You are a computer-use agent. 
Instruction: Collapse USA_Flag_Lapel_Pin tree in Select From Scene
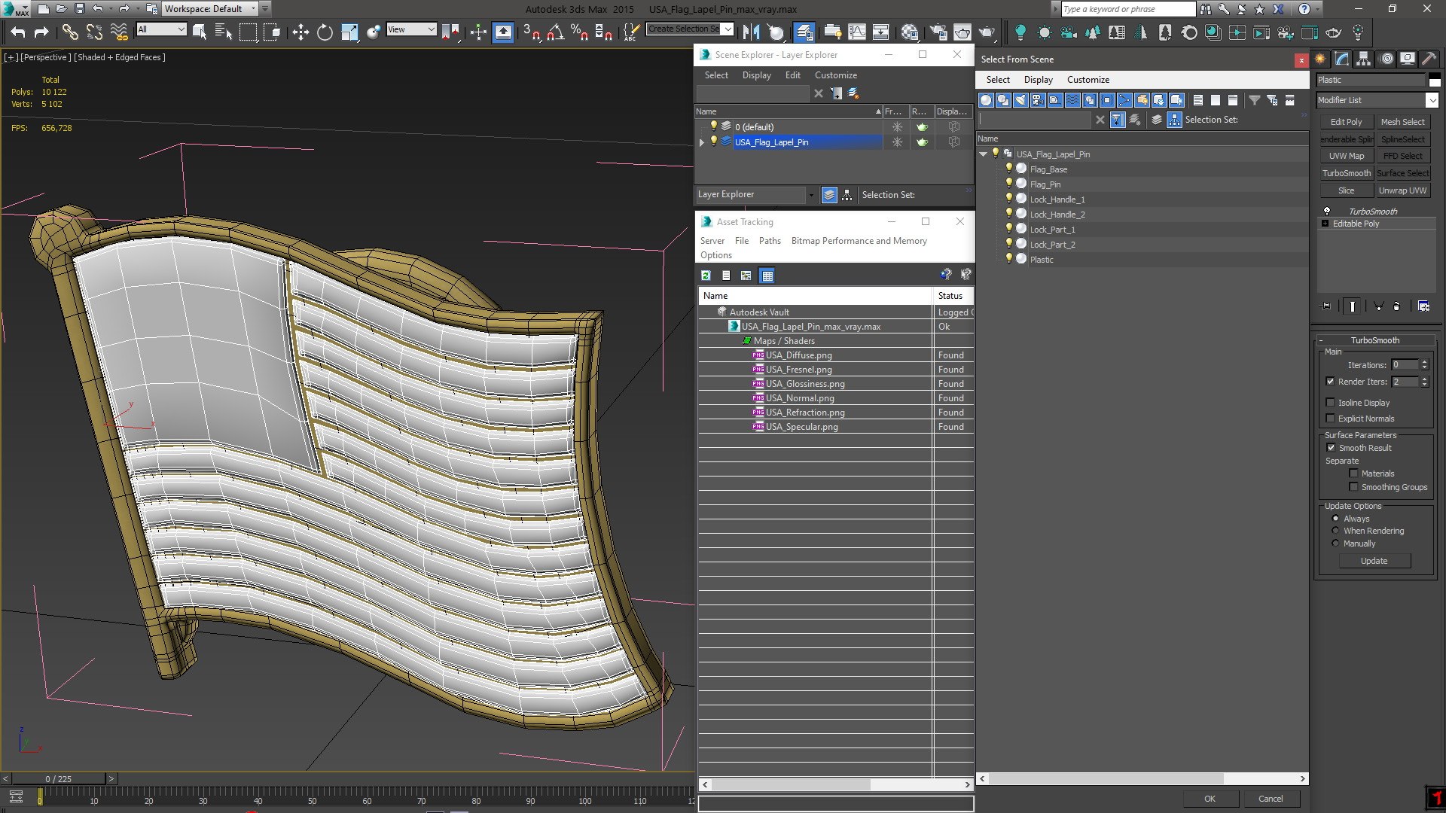point(984,154)
